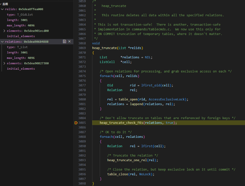Click the breakpoint arrow at line 3085
The width and height of the screenshot is (245, 186).
(x=76, y=123)
